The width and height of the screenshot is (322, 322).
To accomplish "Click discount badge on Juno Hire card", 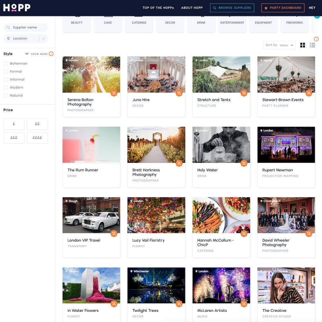I will pyautogui.click(x=179, y=93).
